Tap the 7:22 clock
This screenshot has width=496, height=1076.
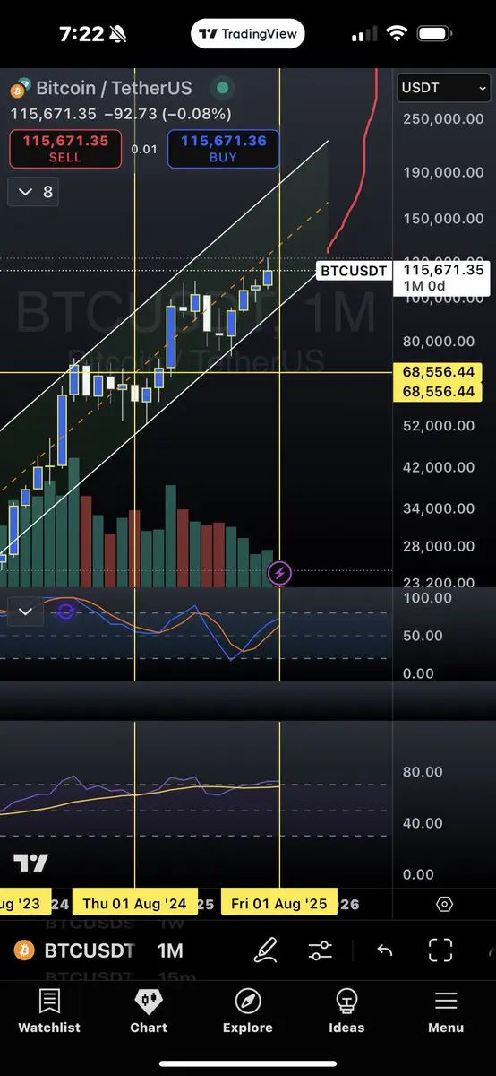(82, 34)
